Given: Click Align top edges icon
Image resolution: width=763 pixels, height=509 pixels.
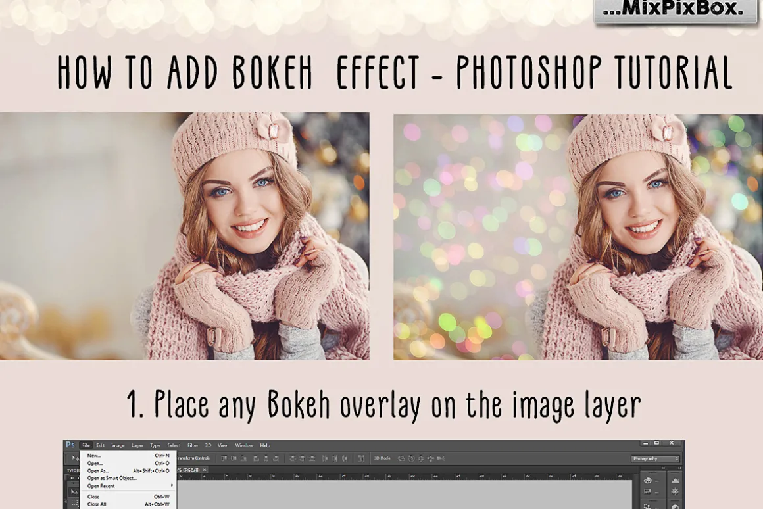Looking at the screenshot, I should [x=224, y=458].
